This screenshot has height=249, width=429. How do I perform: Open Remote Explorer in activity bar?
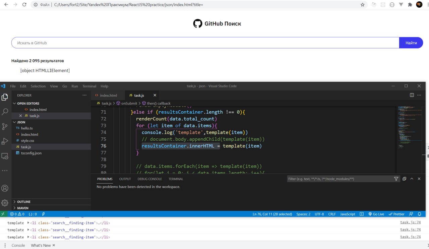pyautogui.click(x=5, y=156)
